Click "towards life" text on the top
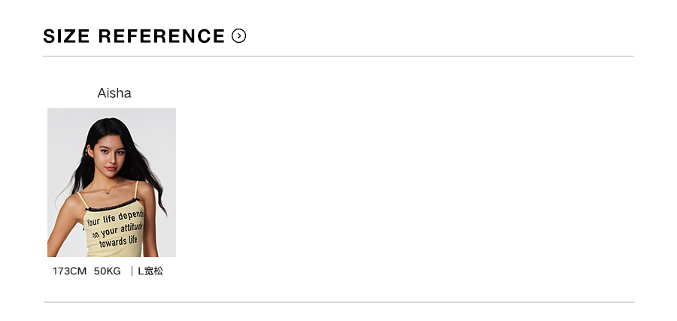677x321 pixels. point(118,241)
